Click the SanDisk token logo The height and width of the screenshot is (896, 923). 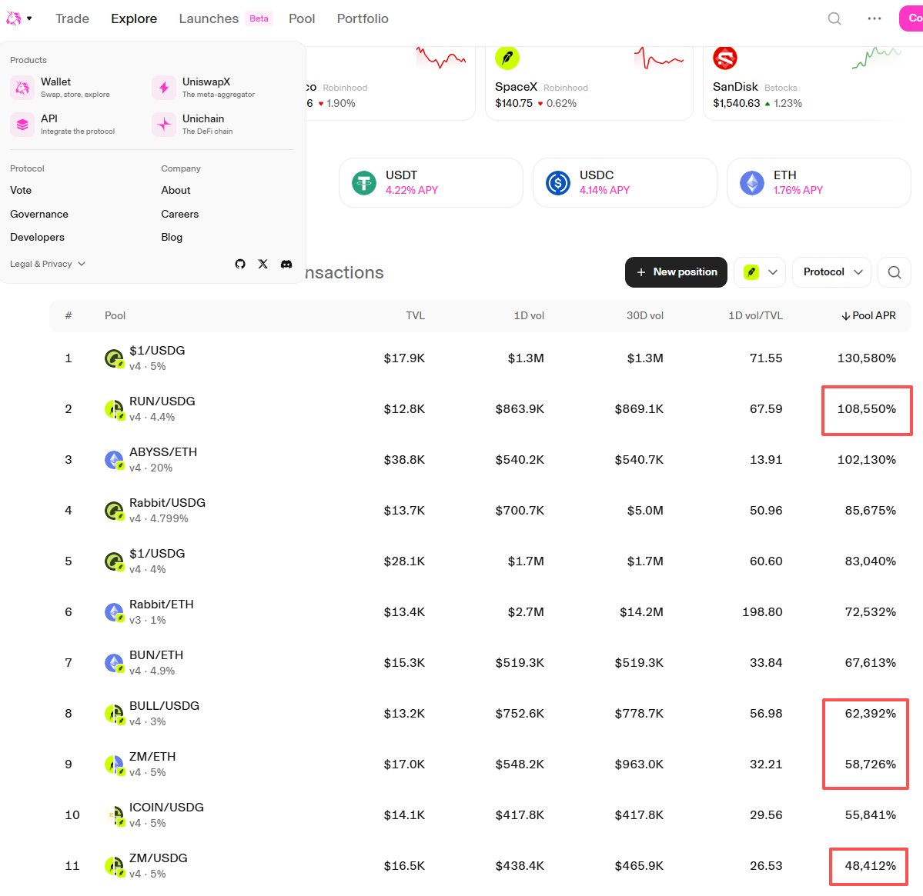click(724, 58)
